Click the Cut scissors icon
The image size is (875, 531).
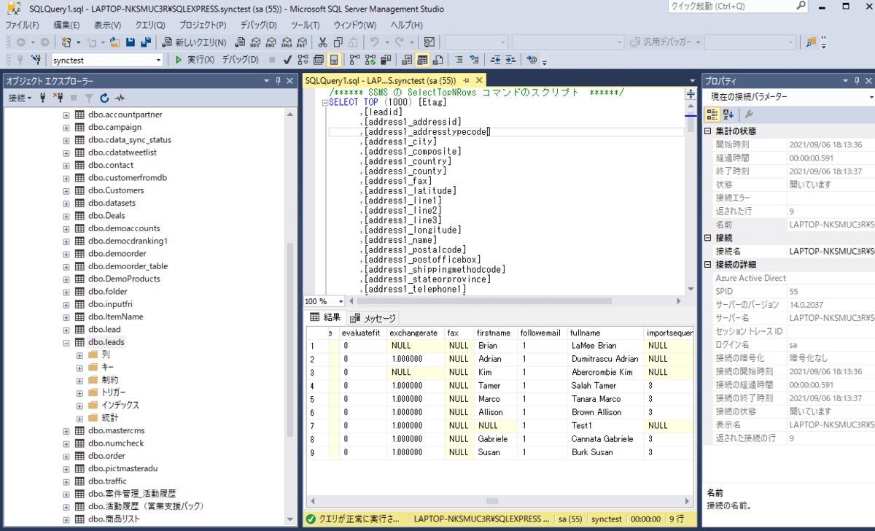click(323, 42)
